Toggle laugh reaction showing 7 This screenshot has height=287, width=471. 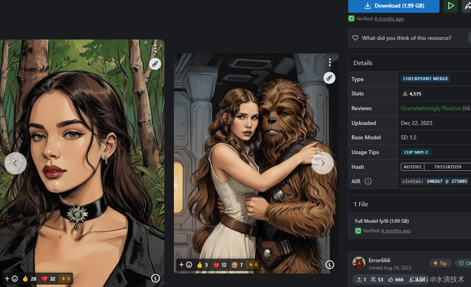click(x=237, y=265)
